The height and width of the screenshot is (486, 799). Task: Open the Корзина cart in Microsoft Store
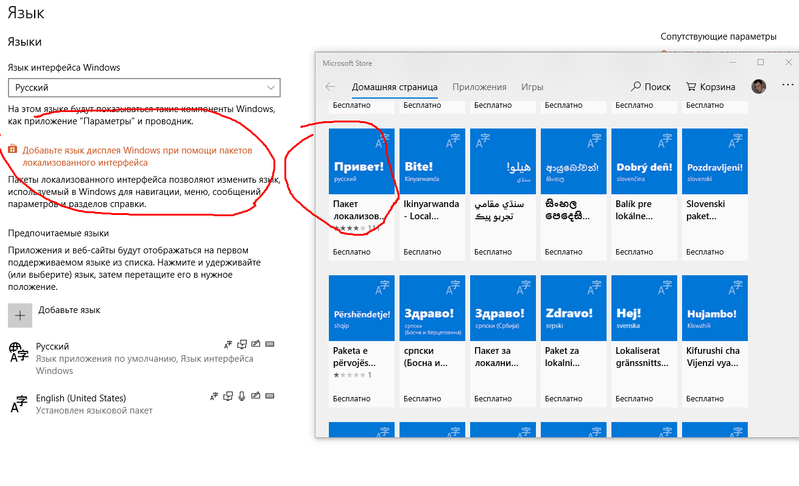[711, 87]
